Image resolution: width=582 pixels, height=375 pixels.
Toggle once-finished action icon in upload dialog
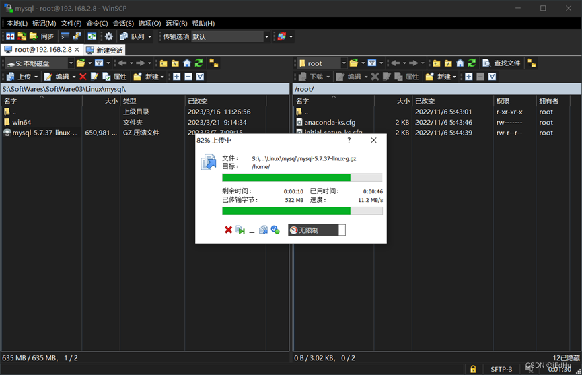click(x=275, y=230)
